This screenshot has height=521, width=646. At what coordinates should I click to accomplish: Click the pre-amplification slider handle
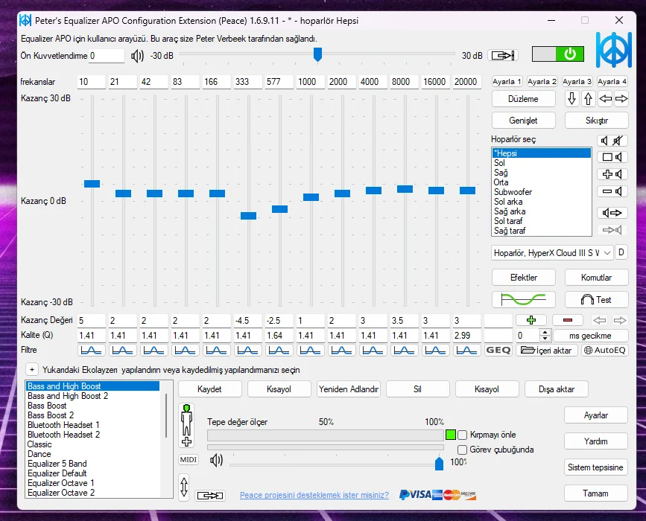pos(317,54)
